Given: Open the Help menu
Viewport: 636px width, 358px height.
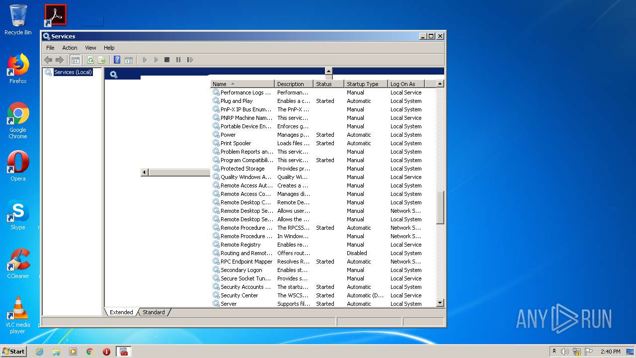Looking at the screenshot, I should point(109,48).
